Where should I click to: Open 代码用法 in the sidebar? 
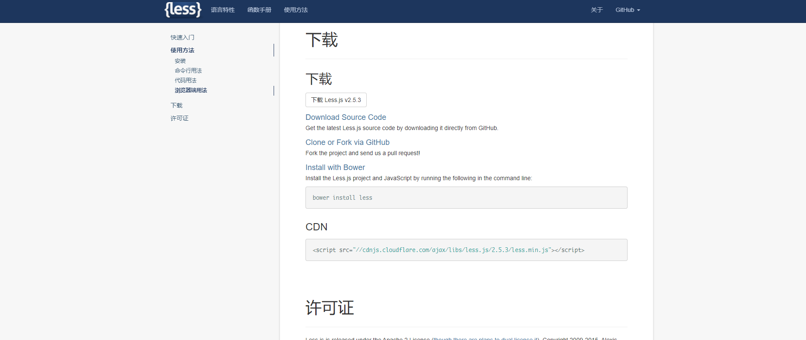click(186, 80)
